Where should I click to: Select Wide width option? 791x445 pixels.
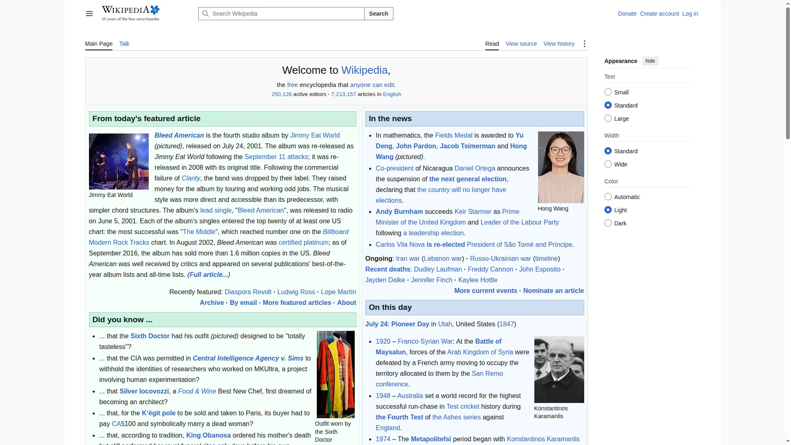click(608, 164)
